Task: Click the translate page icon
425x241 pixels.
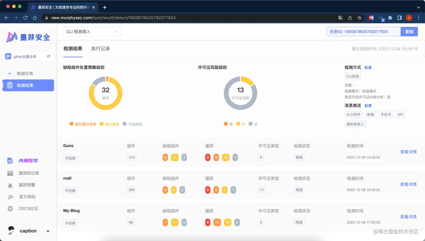Action: point(340,18)
